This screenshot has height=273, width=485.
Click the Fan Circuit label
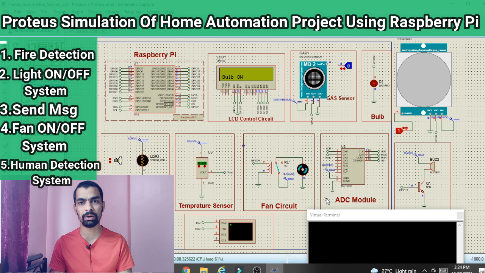279,206
